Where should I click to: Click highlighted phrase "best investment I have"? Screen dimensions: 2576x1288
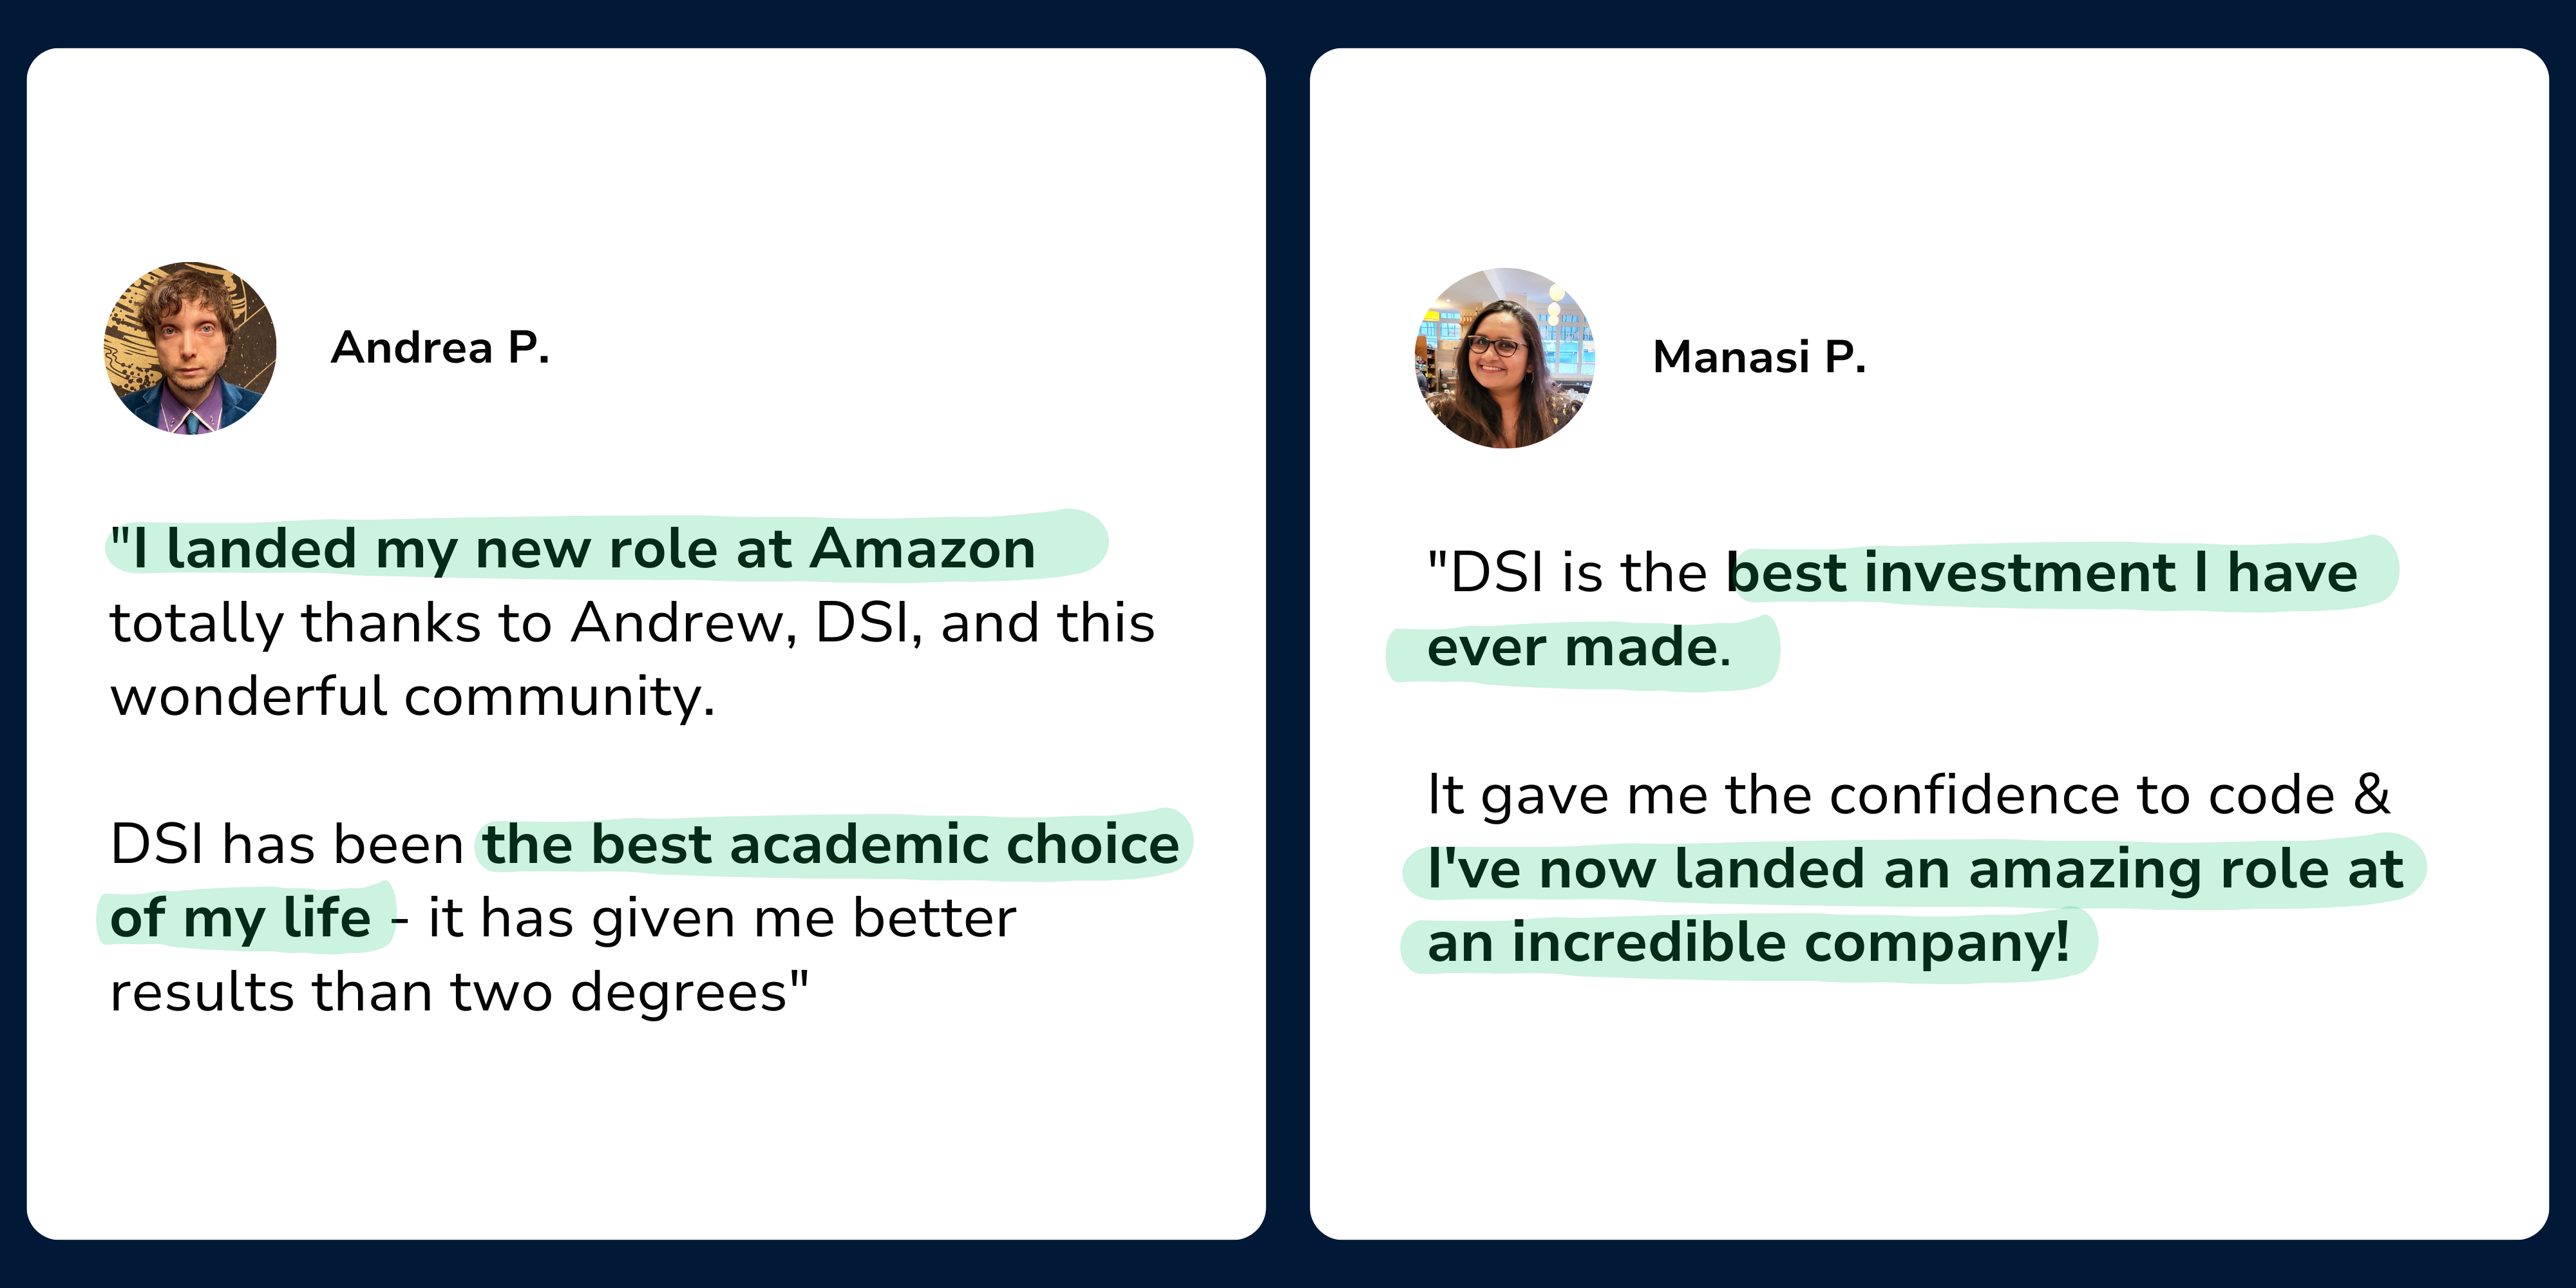(2043, 573)
